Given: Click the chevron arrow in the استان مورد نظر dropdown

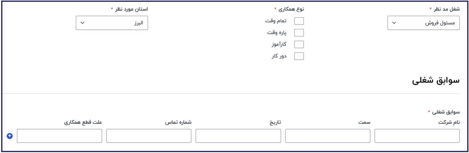Looking at the screenshot, I should pyautogui.click(x=82, y=23).
